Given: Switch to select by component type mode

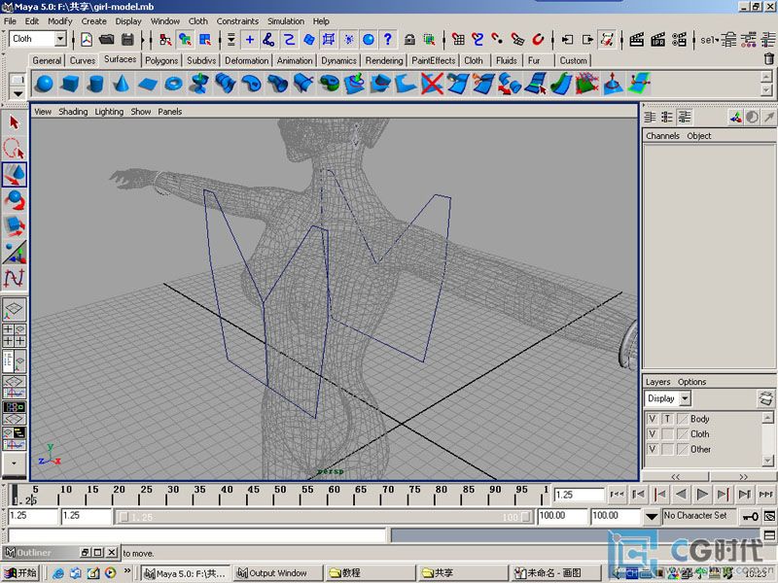Looking at the screenshot, I should 205,39.
